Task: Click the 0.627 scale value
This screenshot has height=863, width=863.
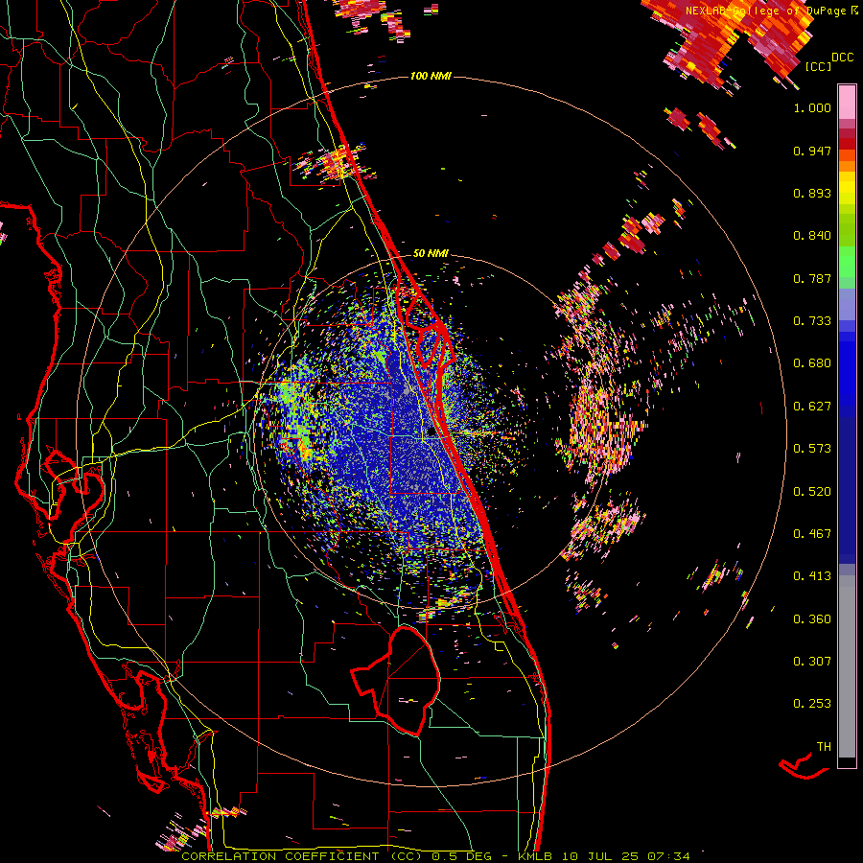Action: pyautogui.click(x=812, y=407)
